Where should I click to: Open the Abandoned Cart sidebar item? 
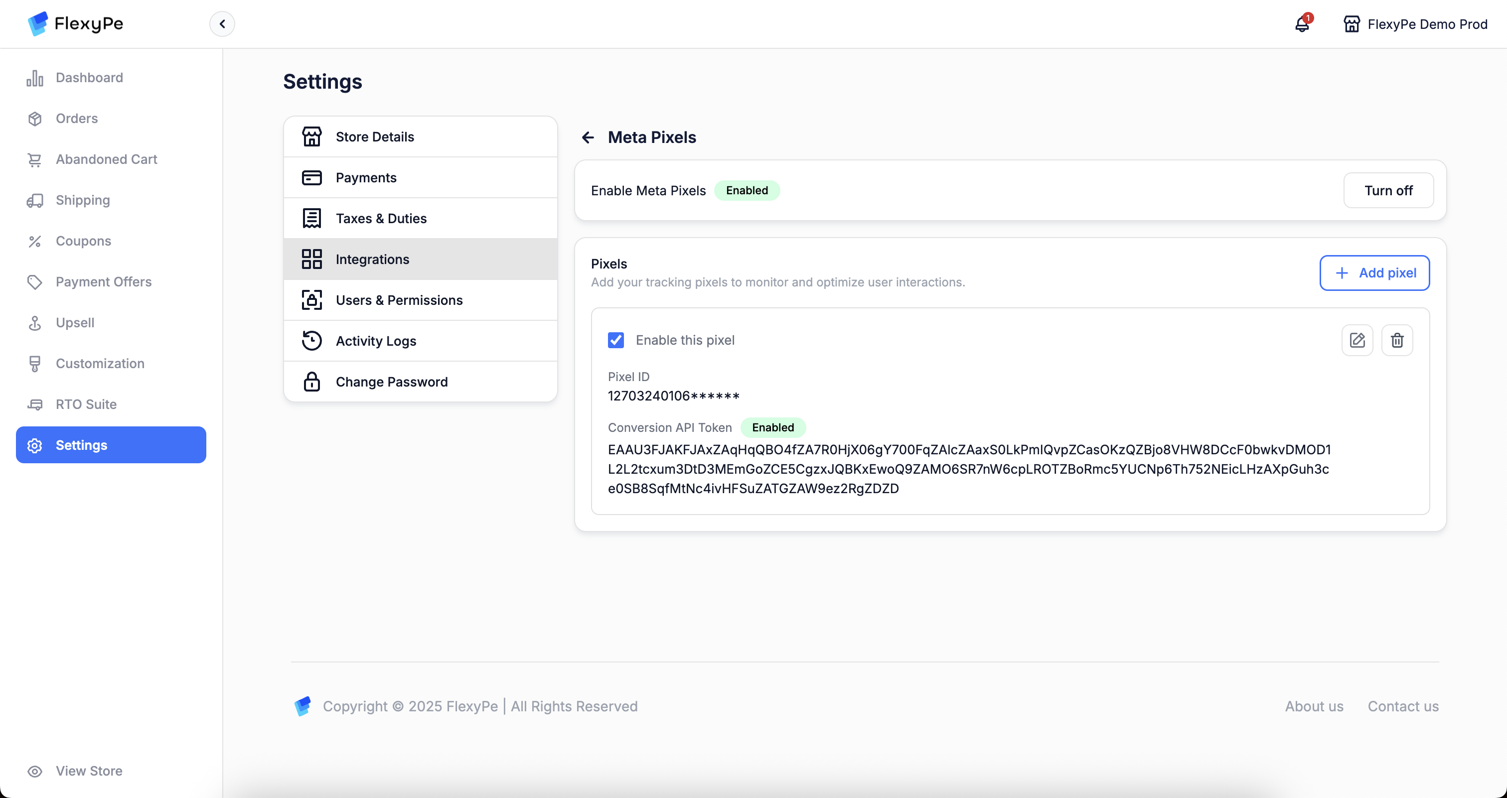click(x=106, y=159)
